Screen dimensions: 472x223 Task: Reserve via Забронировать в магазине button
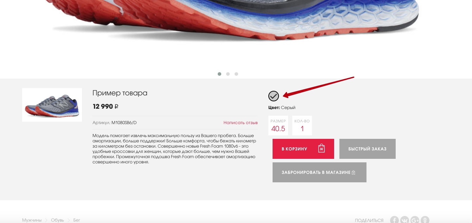[319, 172]
